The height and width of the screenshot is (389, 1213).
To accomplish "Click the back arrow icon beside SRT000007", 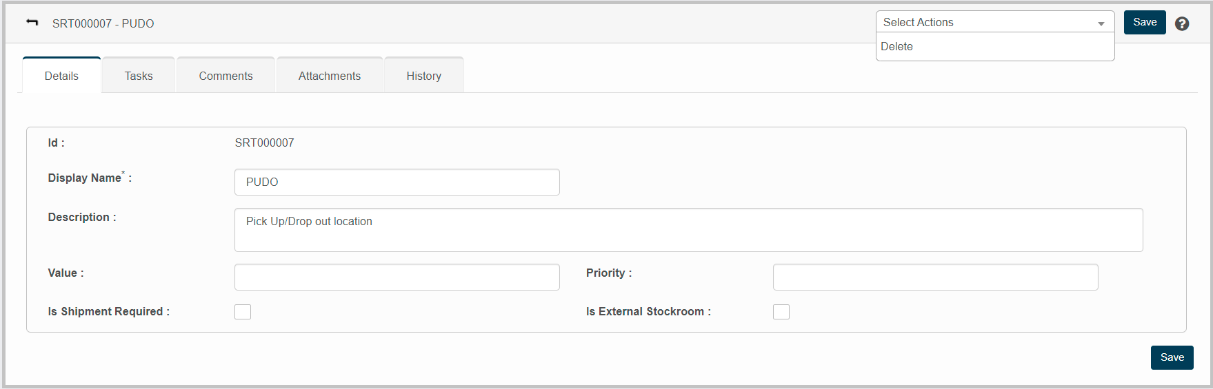I will tap(32, 23).
